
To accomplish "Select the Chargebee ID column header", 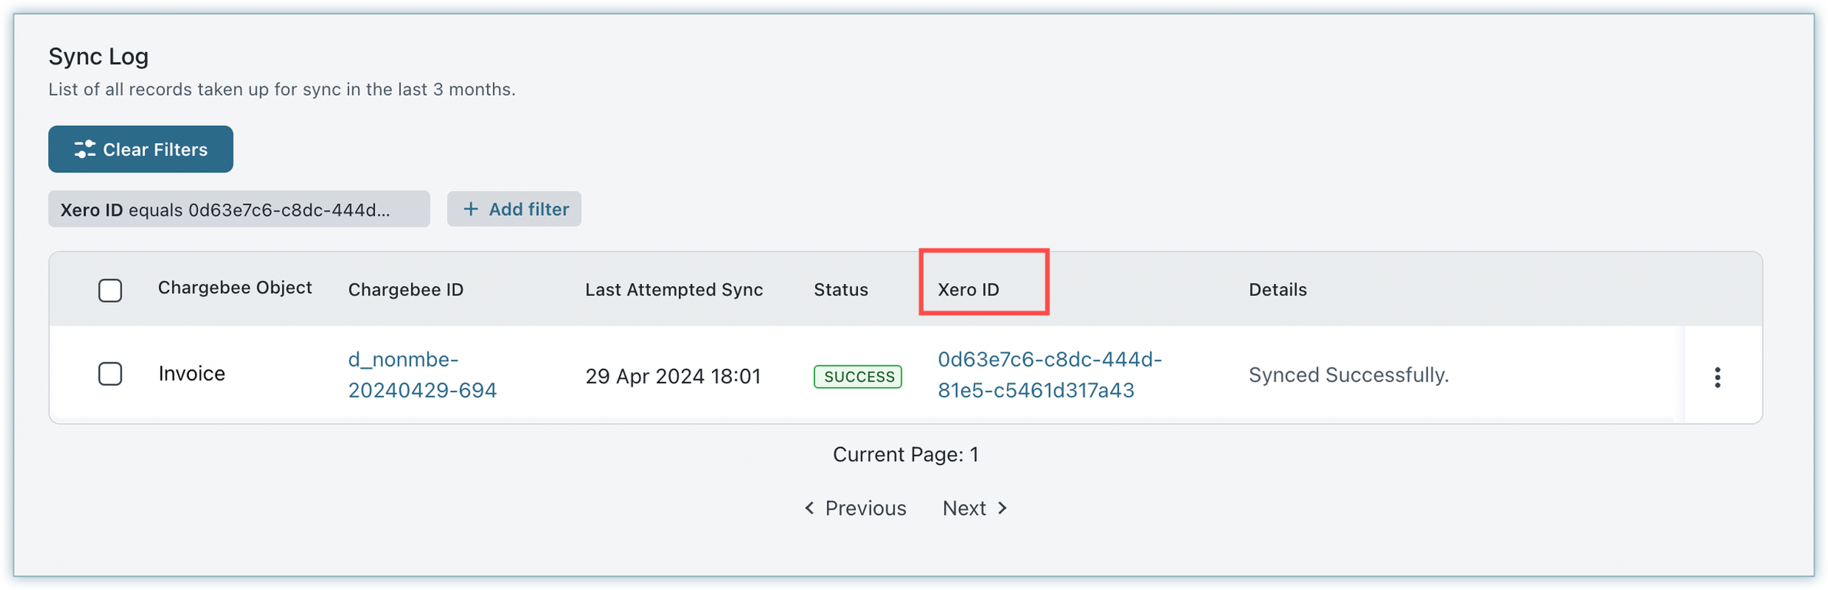I will 406,289.
